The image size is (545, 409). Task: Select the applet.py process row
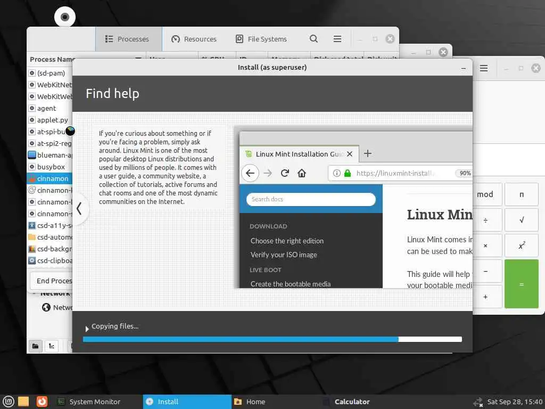click(49, 120)
